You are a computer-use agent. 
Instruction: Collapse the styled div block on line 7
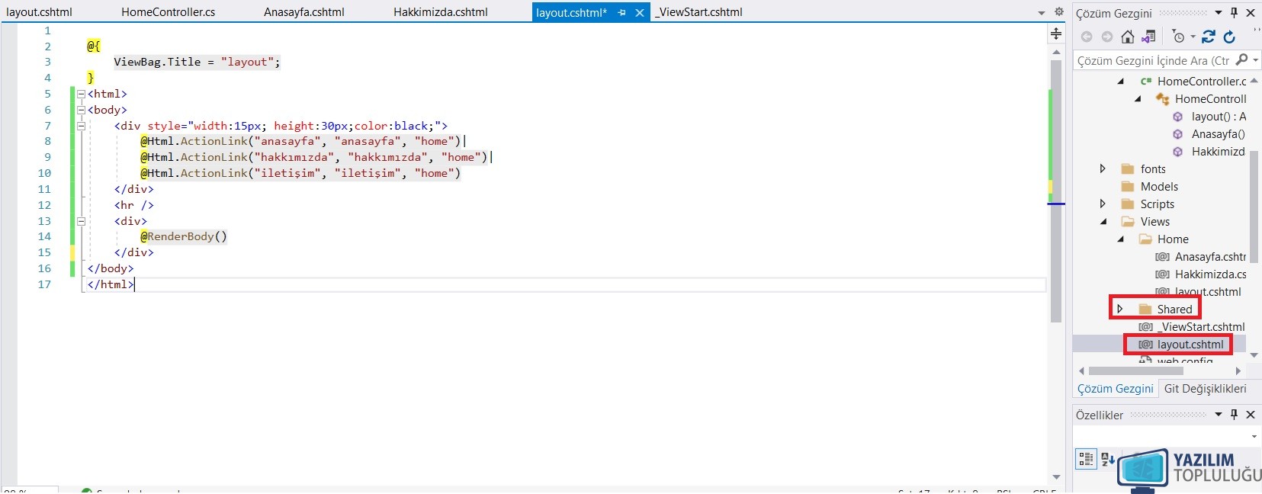click(81, 127)
